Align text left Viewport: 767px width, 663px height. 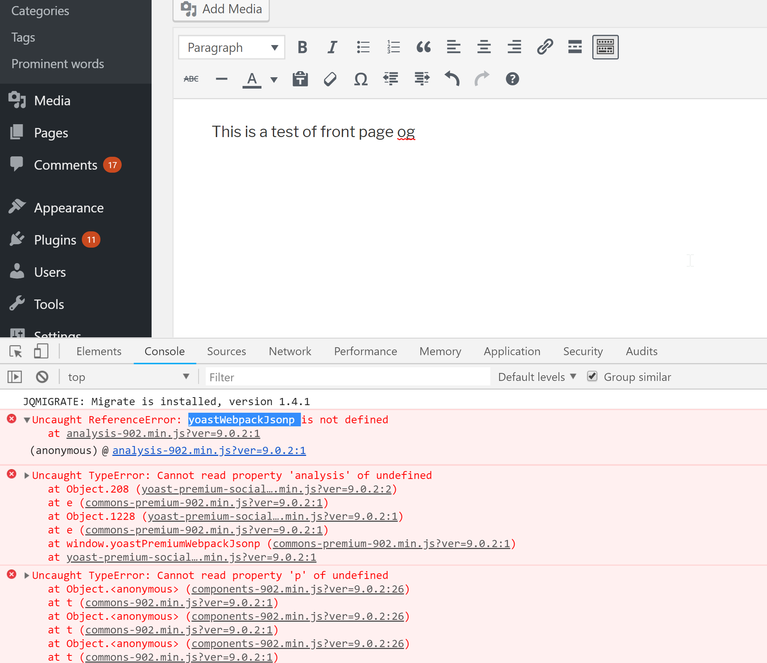tap(454, 47)
